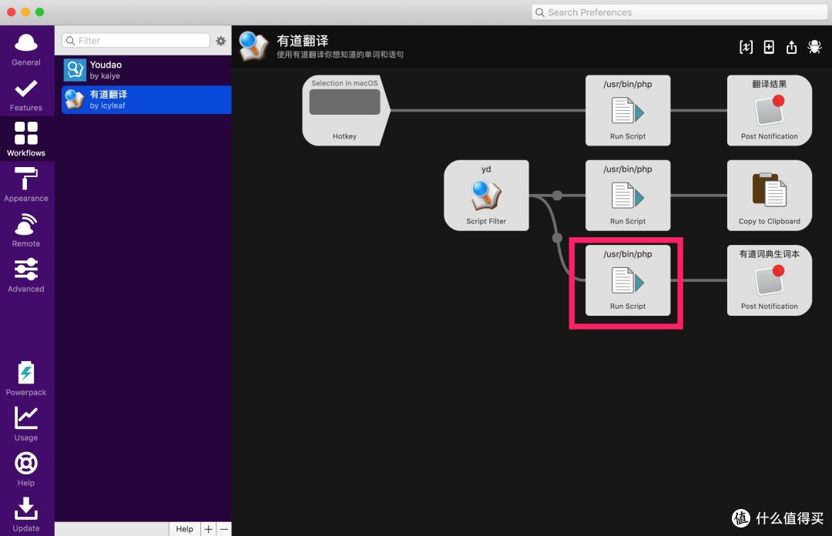
Task: Select the Youdao by kaiye workflow
Action: point(146,69)
